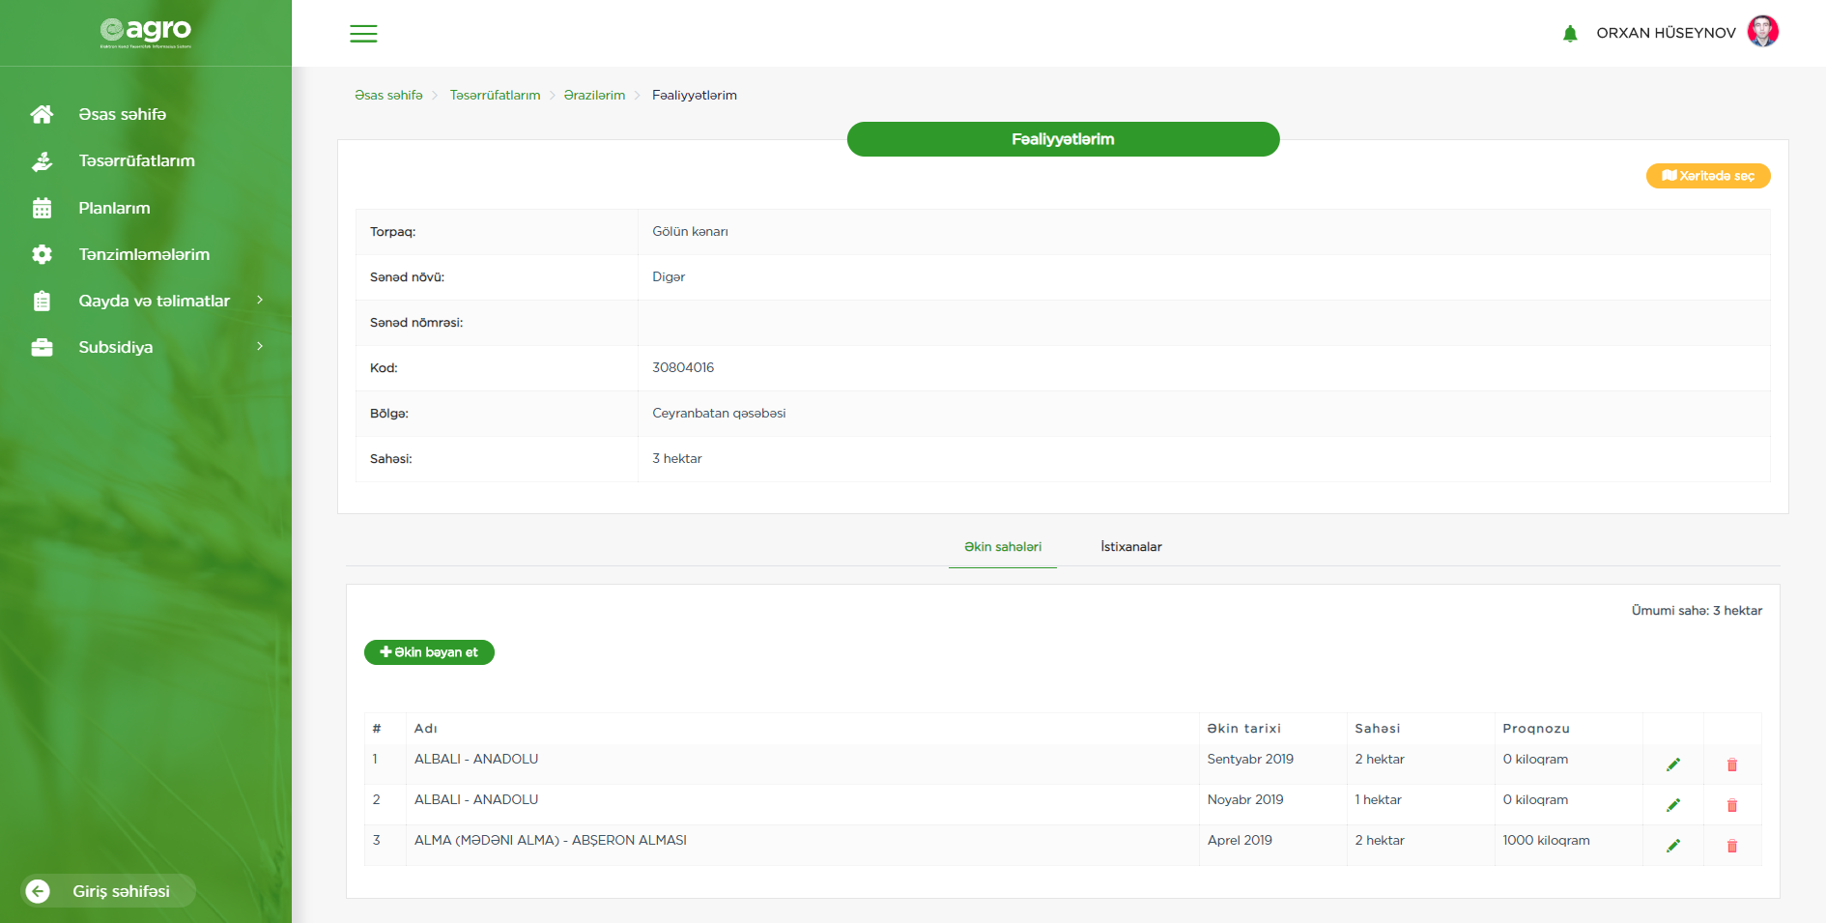Select the Əkin sahələri tab
The height and width of the screenshot is (923, 1826).
coord(1003,547)
